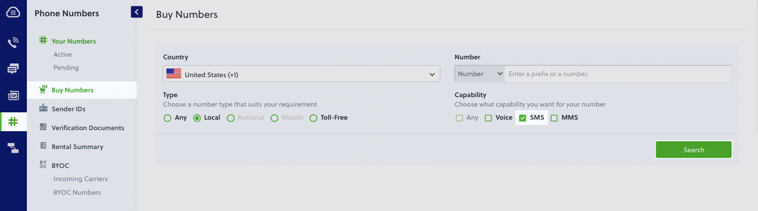Click the shopping cart Buy Numbers icon

[43, 90]
